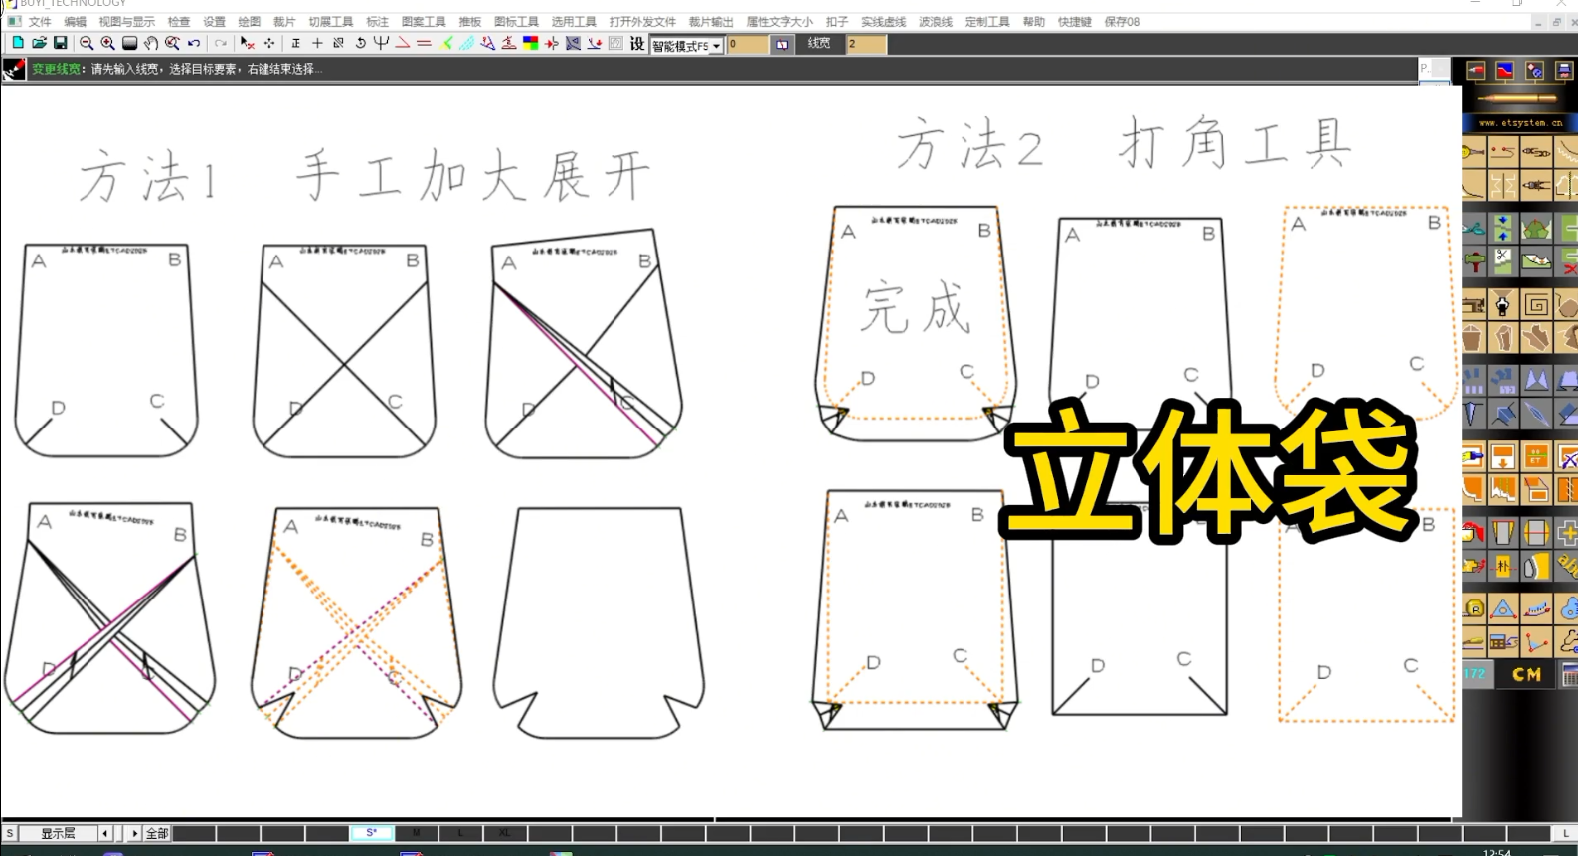Open the 编辑 menu
Image resolution: width=1578 pixels, height=856 pixels.
(x=75, y=21)
